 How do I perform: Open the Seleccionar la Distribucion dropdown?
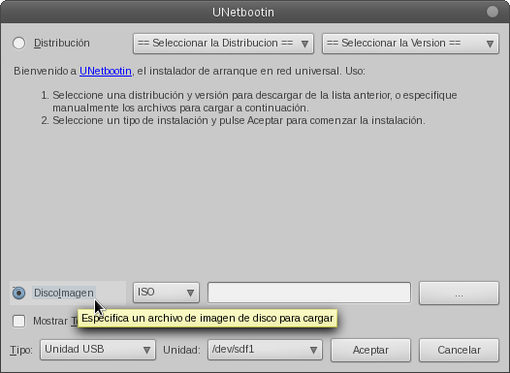click(223, 44)
